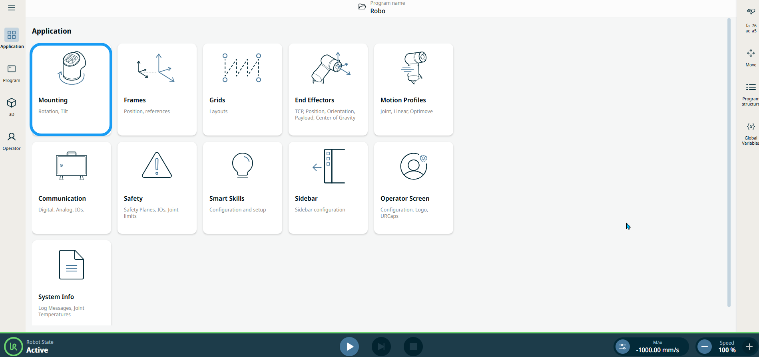
Task: Open the Move panel
Action: [x=751, y=58]
